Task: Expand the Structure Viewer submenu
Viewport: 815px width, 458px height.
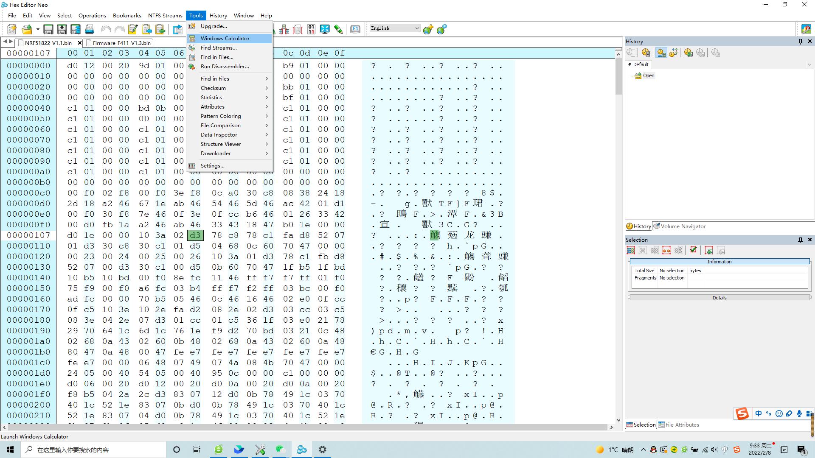Action: pos(230,144)
